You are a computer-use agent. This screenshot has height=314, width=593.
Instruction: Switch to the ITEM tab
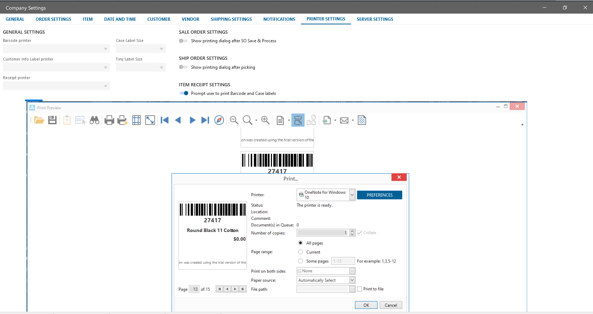(88, 19)
